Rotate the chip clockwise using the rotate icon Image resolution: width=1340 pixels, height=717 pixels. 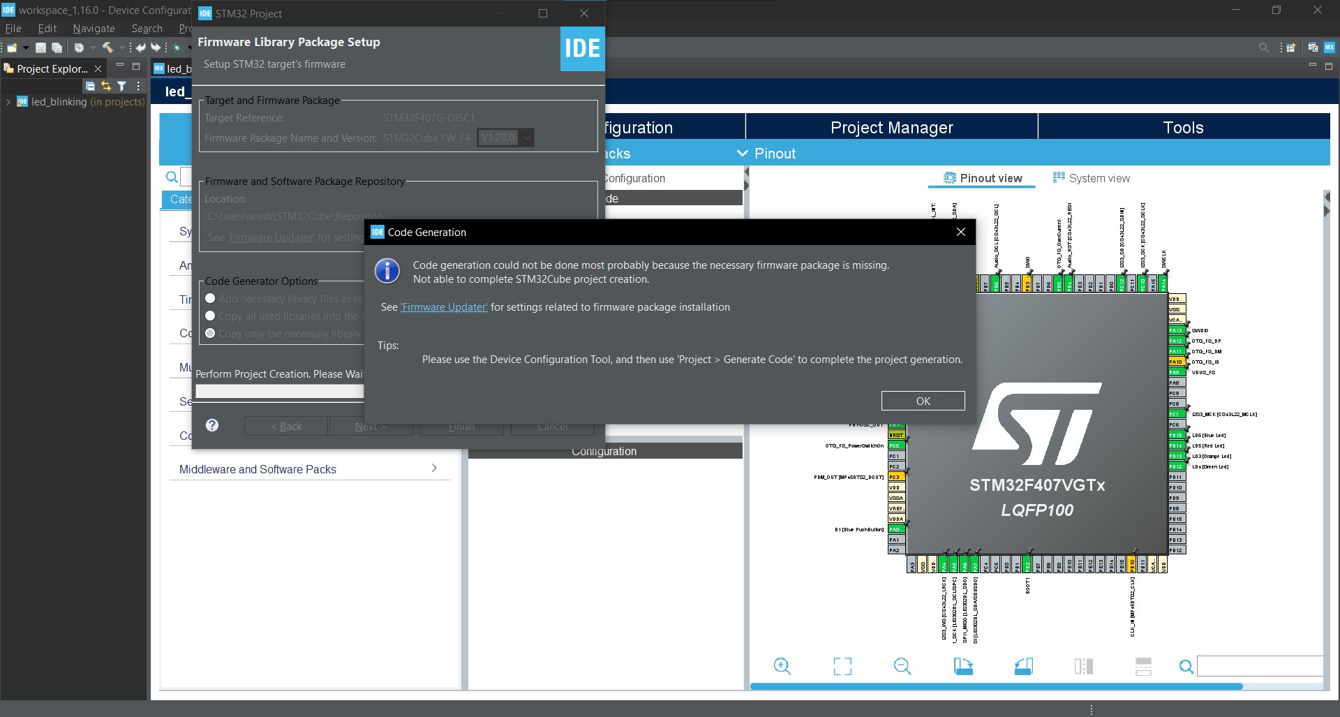pos(963,666)
